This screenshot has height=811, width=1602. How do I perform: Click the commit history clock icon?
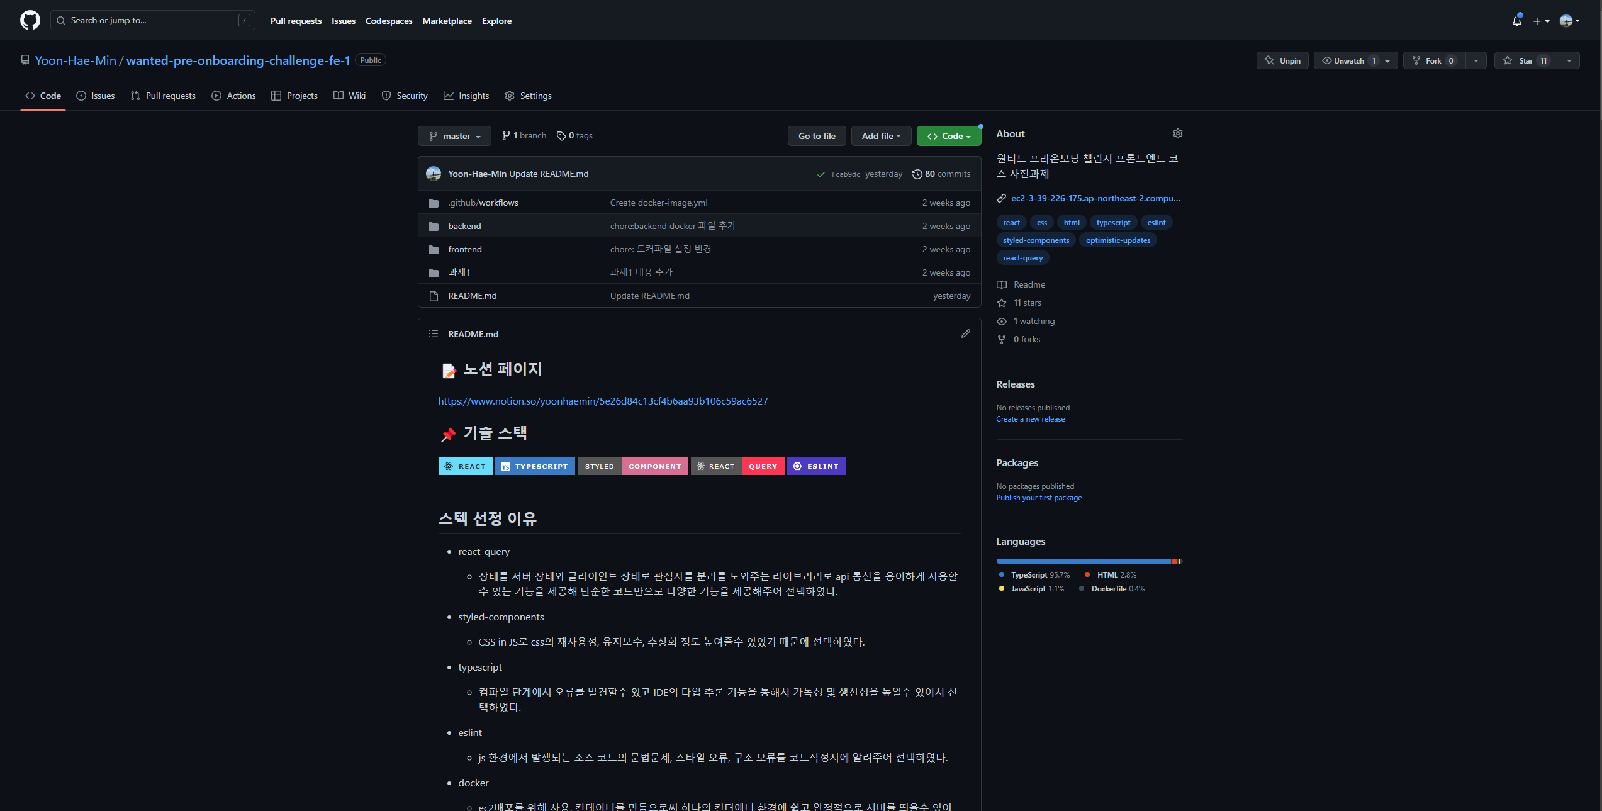coord(917,174)
